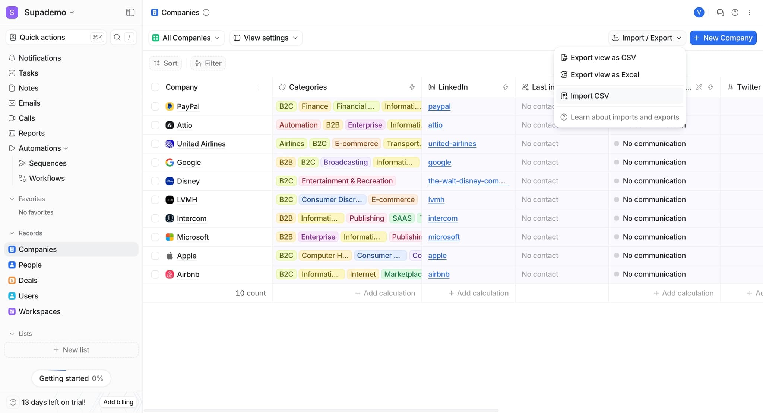
Task: Click the New Company button
Action: (x=723, y=37)
